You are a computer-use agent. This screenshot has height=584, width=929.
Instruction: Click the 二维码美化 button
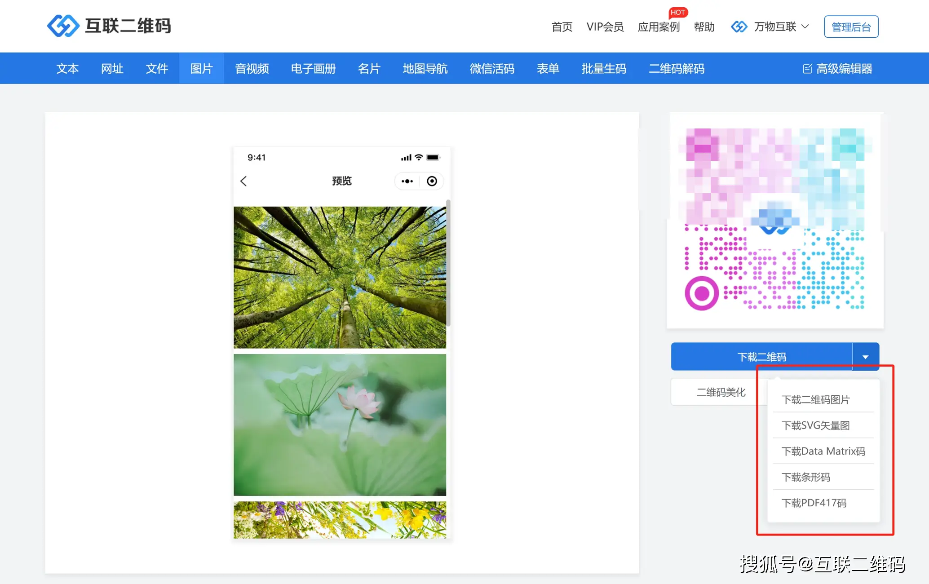pos(721,392)
